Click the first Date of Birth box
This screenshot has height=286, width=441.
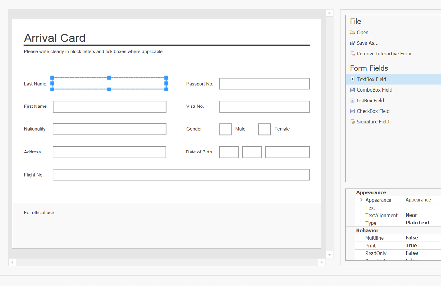[229, 152]
